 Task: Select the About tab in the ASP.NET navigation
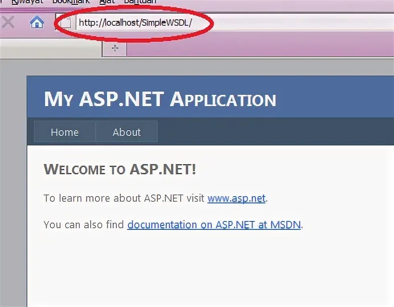127,132
